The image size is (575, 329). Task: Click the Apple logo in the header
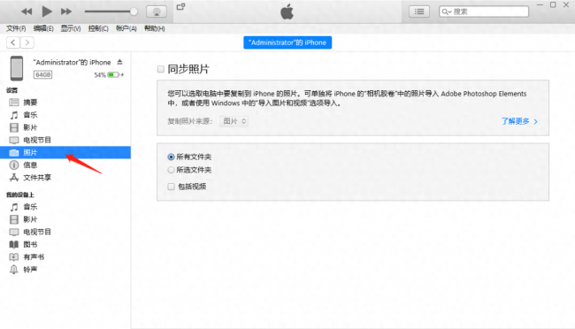(x=287, y=11)
